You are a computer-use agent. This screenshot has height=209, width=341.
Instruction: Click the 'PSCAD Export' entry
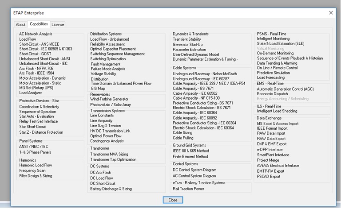click(269, 177)
